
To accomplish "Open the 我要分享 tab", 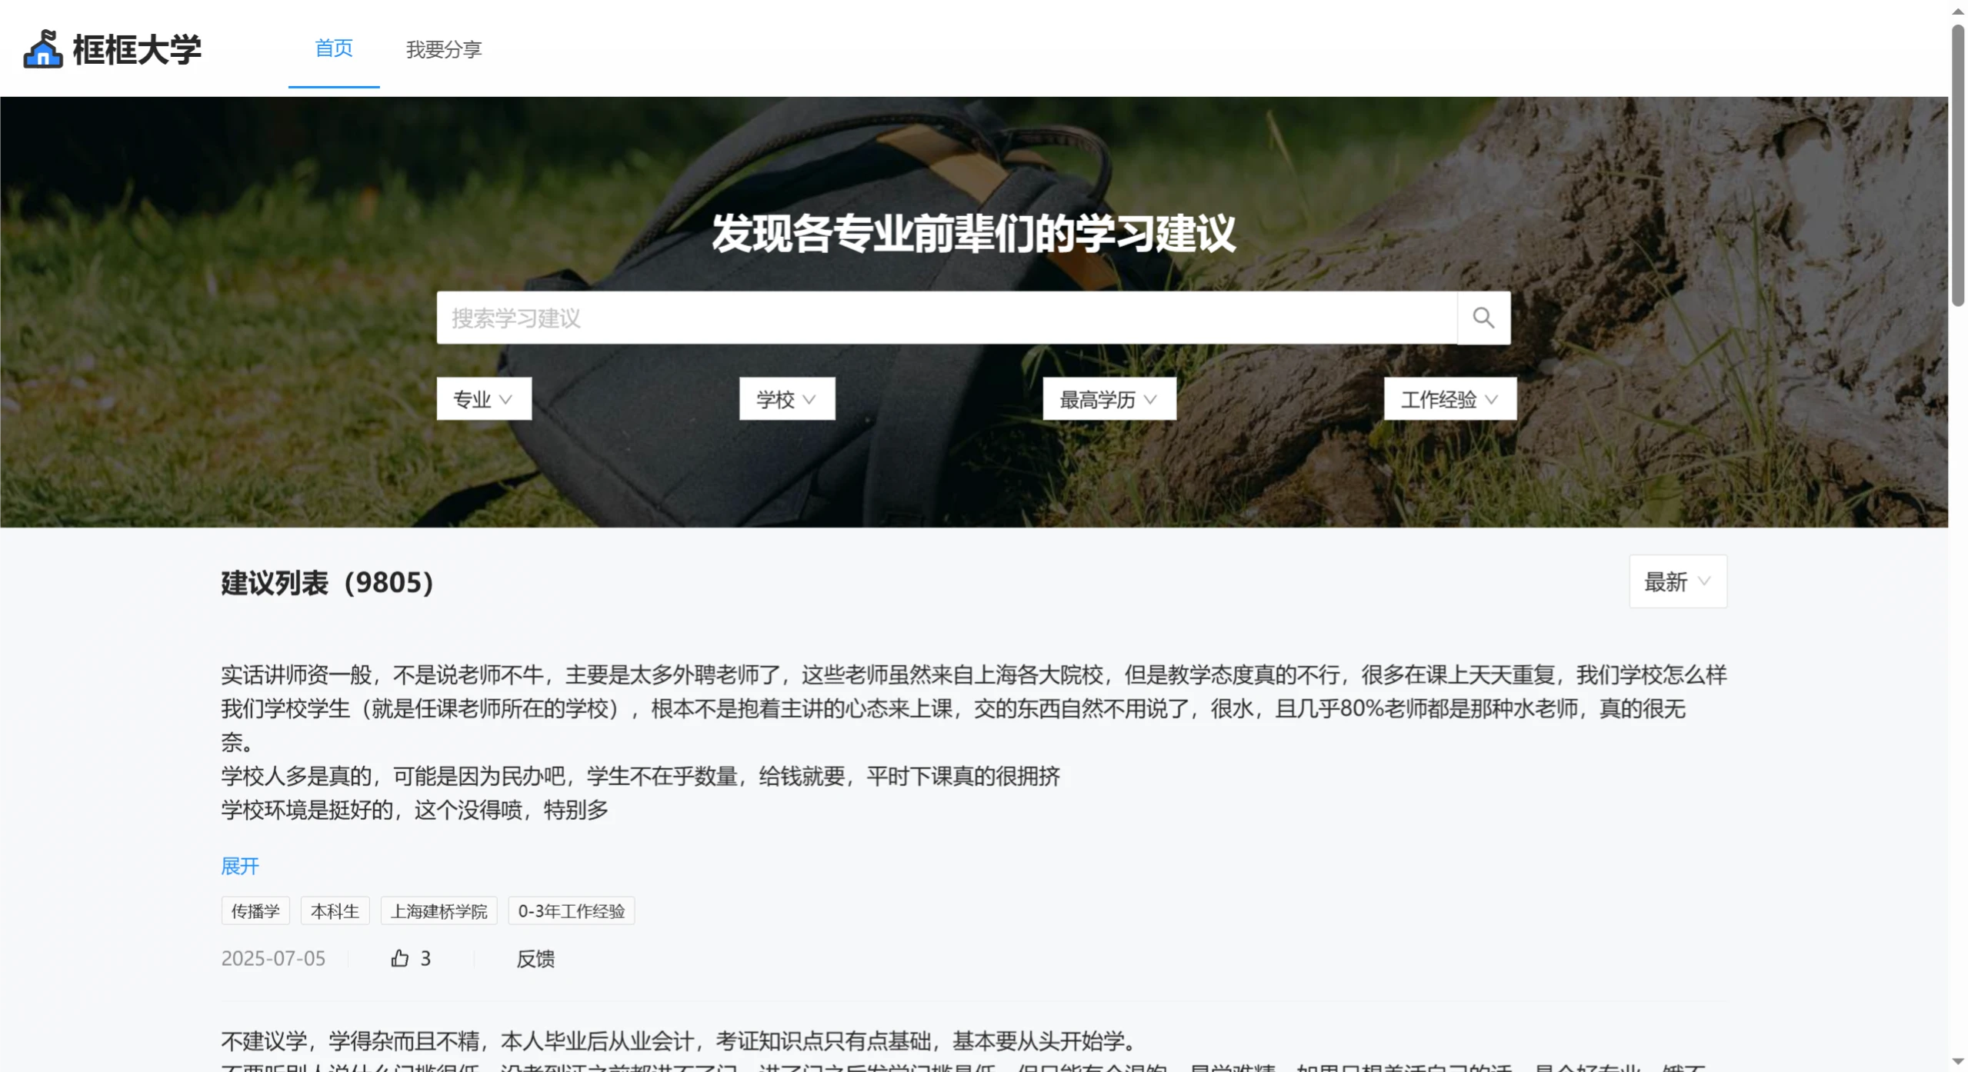I will point(442,49).
